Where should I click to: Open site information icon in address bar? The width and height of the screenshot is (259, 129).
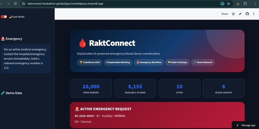[x=23, y=4]
